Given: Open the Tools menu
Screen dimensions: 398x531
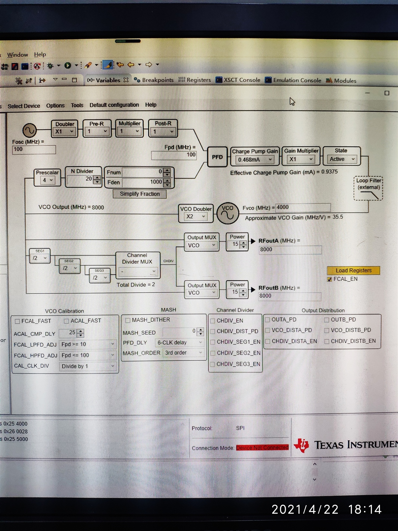Looking at the screenshot, I should pyautogui.click(x=77, y=105).
